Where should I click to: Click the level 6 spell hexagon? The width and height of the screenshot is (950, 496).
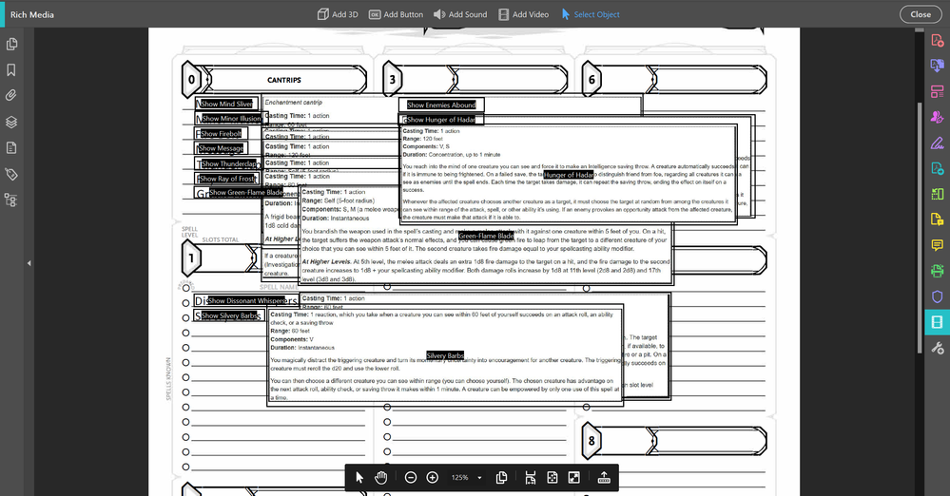(x=591, y=79)
